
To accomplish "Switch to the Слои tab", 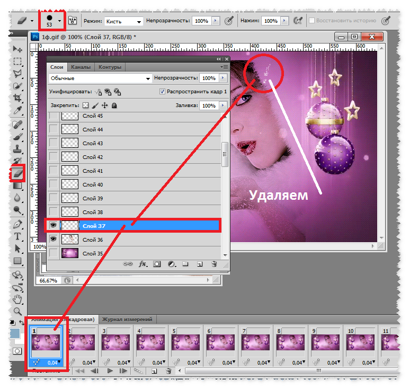I will click(57, 67).
